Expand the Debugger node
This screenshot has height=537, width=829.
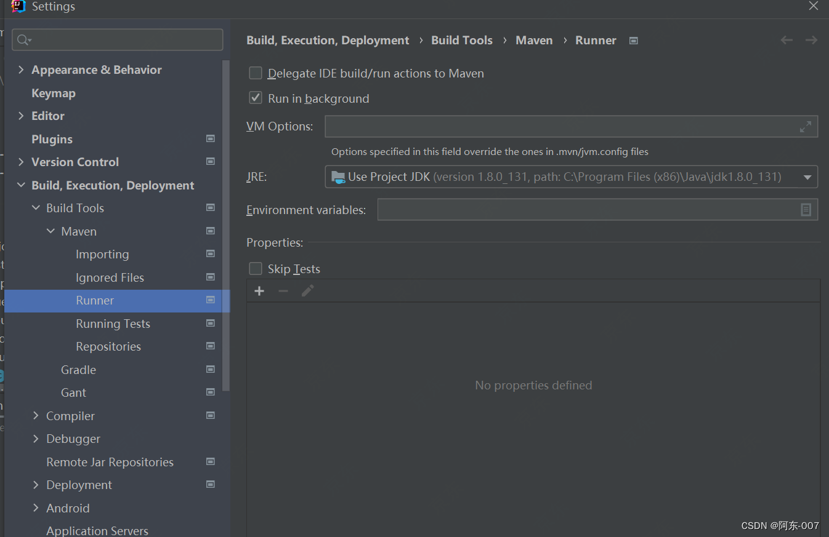pos(36,439)
